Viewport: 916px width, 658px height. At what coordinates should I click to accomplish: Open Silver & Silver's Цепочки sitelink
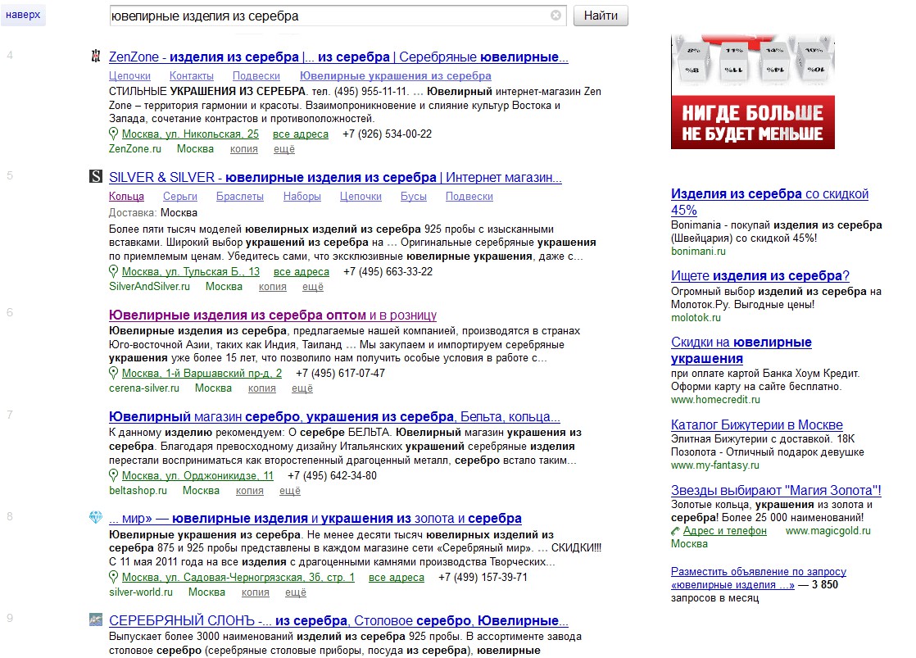(x=361, y=197)
